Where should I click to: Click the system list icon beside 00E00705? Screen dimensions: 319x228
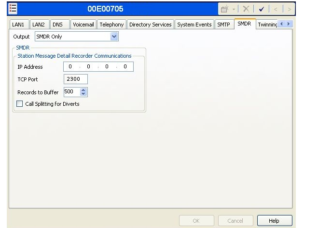click(13, 9)
